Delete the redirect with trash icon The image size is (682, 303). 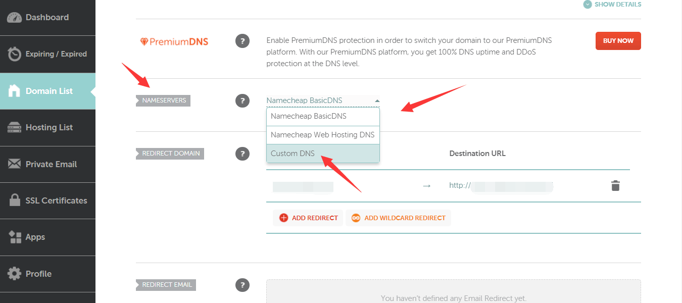615,186
